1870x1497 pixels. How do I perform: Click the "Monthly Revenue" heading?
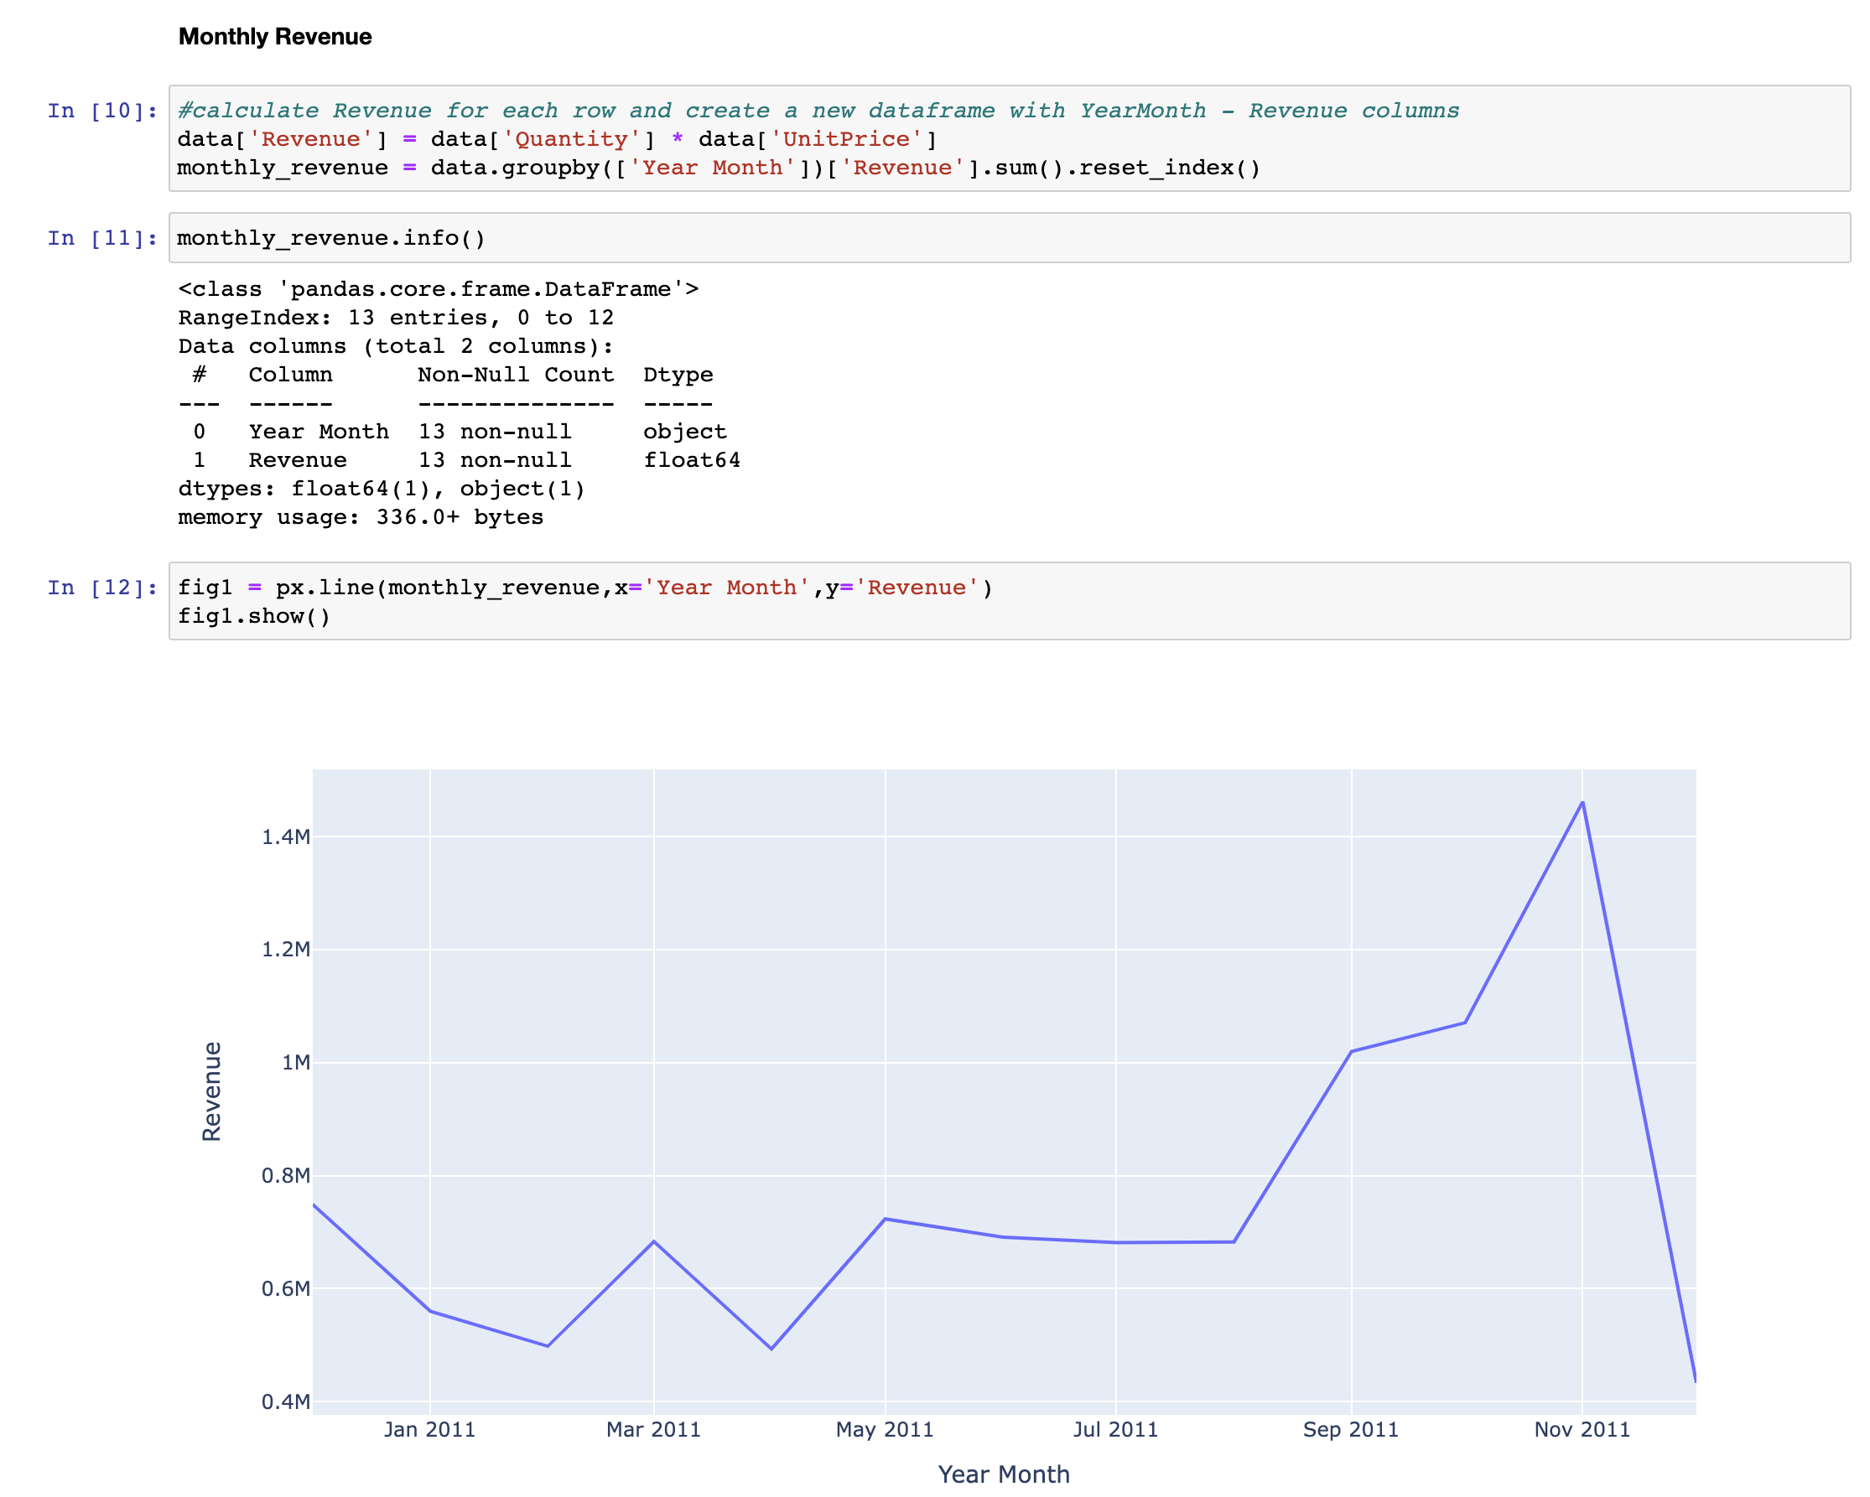pyautogui.click(x=273, y=36)
